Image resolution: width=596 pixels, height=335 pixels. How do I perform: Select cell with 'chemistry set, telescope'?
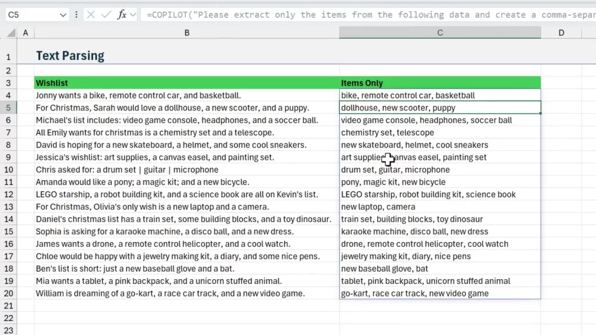point(440,133)
